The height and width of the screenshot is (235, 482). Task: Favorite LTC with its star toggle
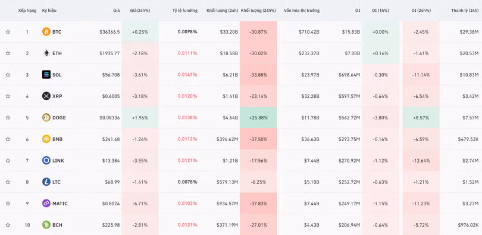(8, 182)
